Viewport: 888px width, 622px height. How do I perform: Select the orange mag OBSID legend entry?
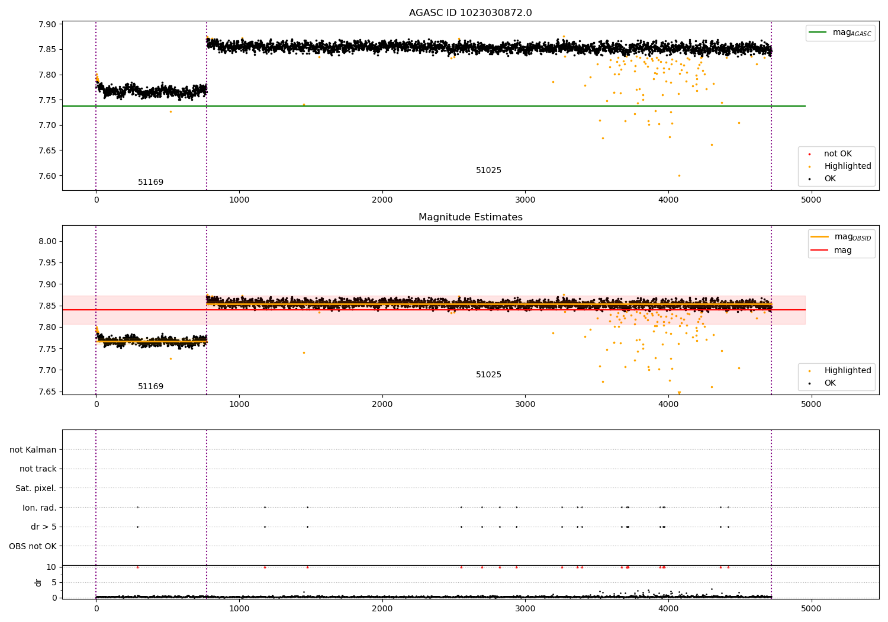841,237
